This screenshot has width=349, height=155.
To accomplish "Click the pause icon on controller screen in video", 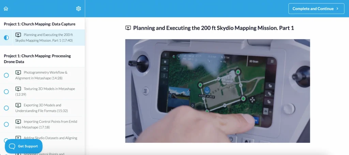I will click(x=165, y=62).
